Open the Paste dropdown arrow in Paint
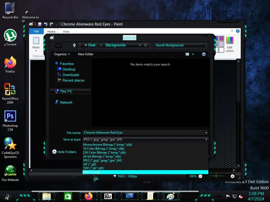This screenshot has width=270, height=202. pos(36,51)
